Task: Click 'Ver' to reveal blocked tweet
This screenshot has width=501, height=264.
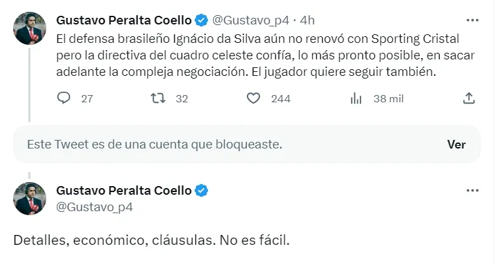Action: (x=456, y=145)
